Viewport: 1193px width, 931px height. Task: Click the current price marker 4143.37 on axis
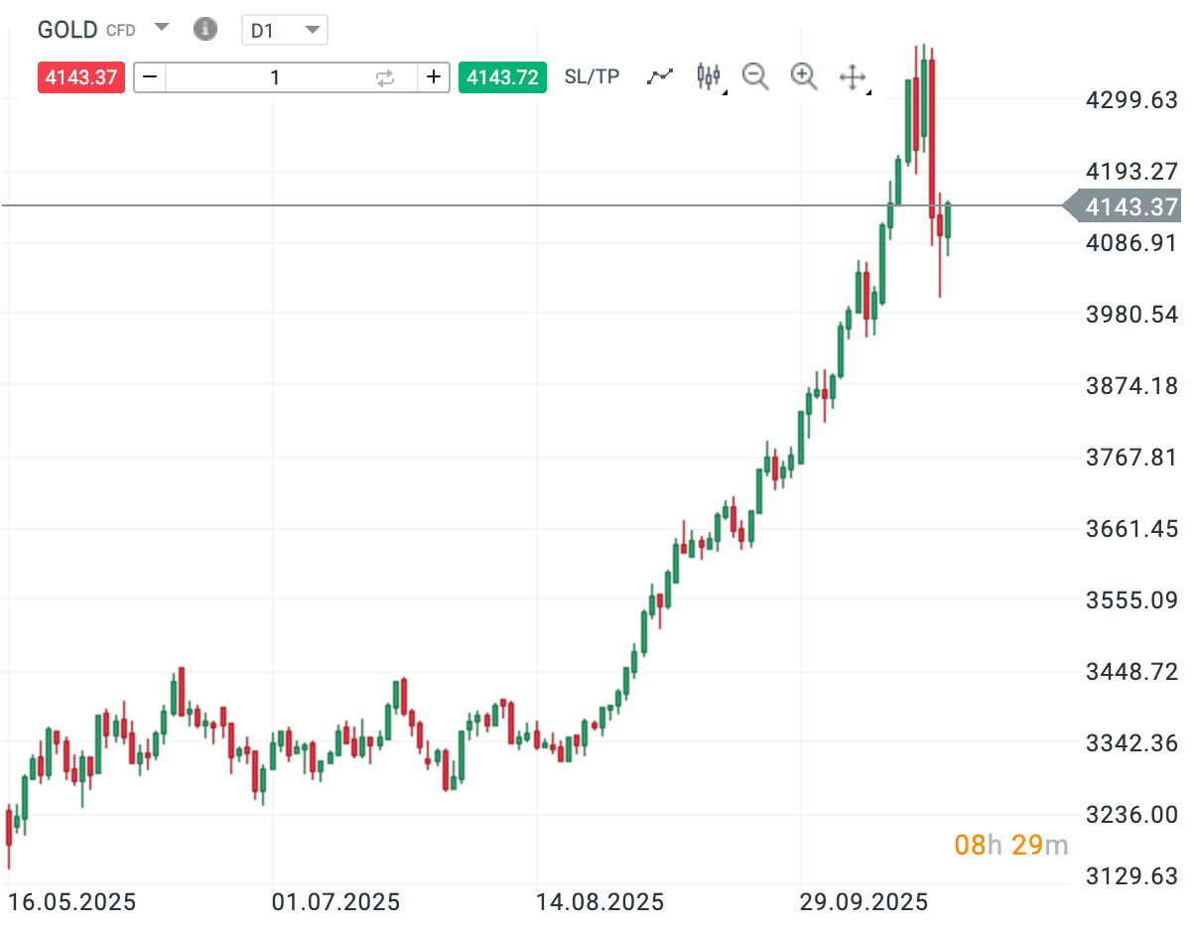(x=1129, y=206)
